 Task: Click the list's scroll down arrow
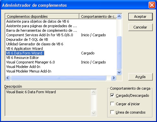click(x=119, y=72)
